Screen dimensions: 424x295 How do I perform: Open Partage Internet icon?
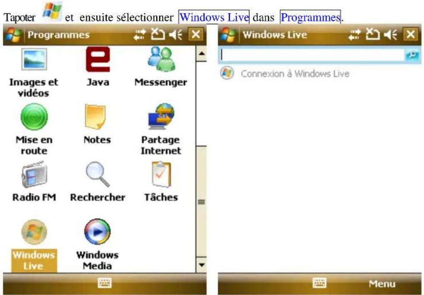(161, 116)
